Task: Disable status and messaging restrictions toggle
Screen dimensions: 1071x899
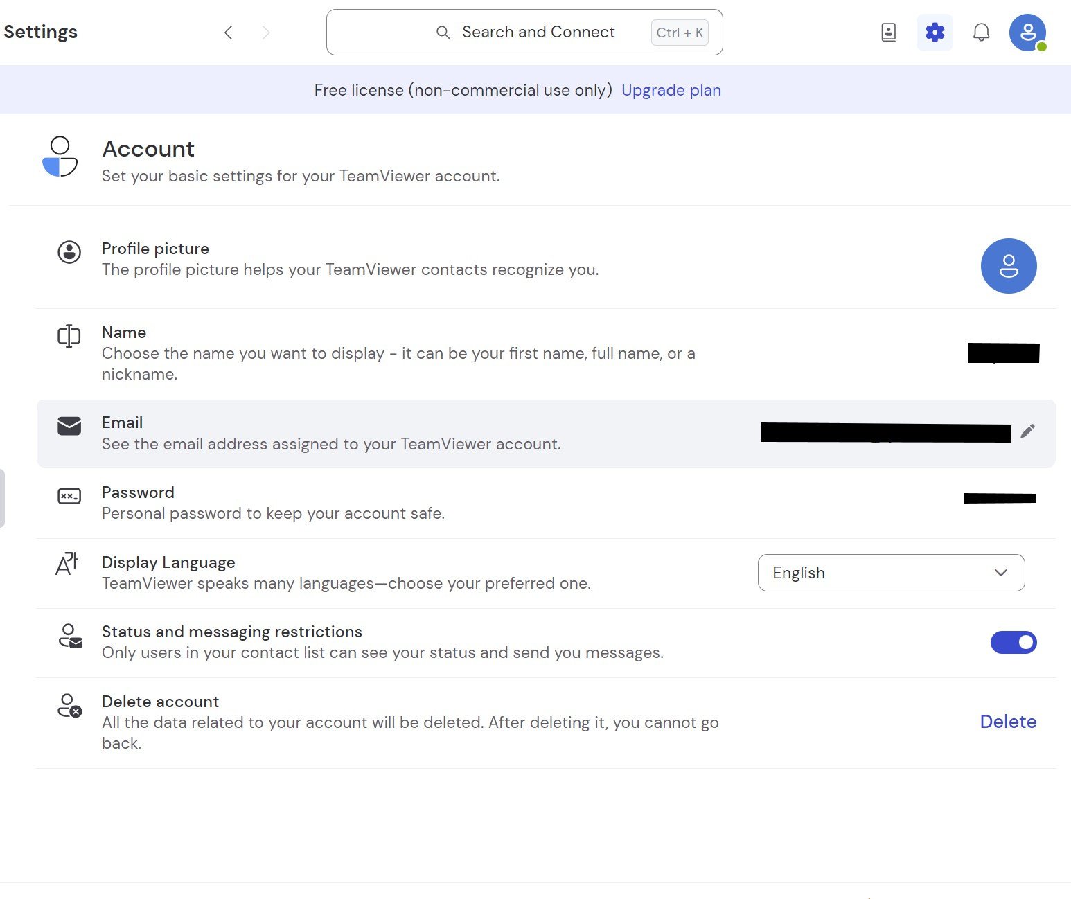Action: pyautogui.click(x=1014, y=643)
